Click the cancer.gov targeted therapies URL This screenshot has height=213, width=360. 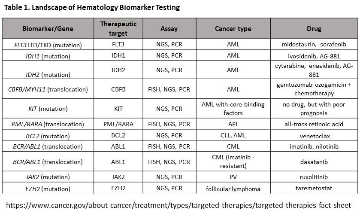181,204
